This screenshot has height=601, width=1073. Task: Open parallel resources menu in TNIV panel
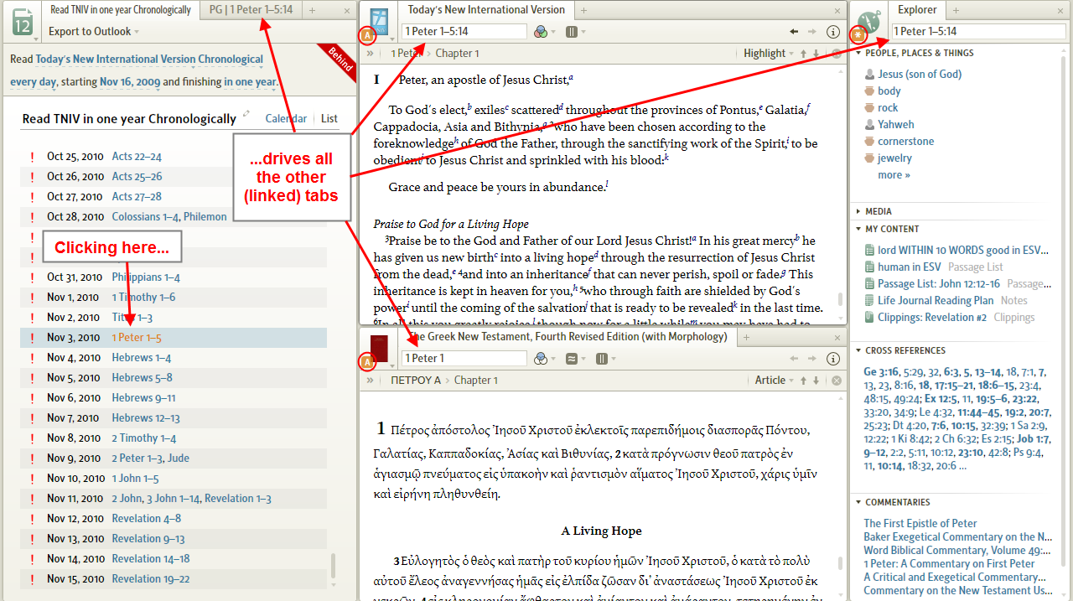[x=573, y=32]
